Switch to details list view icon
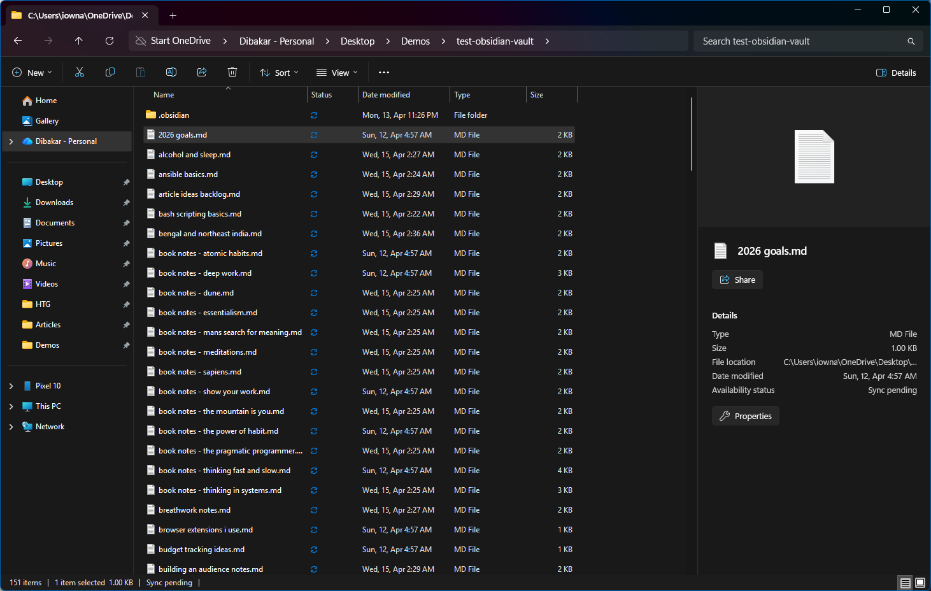 905,583
